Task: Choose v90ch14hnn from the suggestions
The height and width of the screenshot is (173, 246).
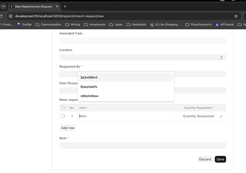Action: pos(126,96)
